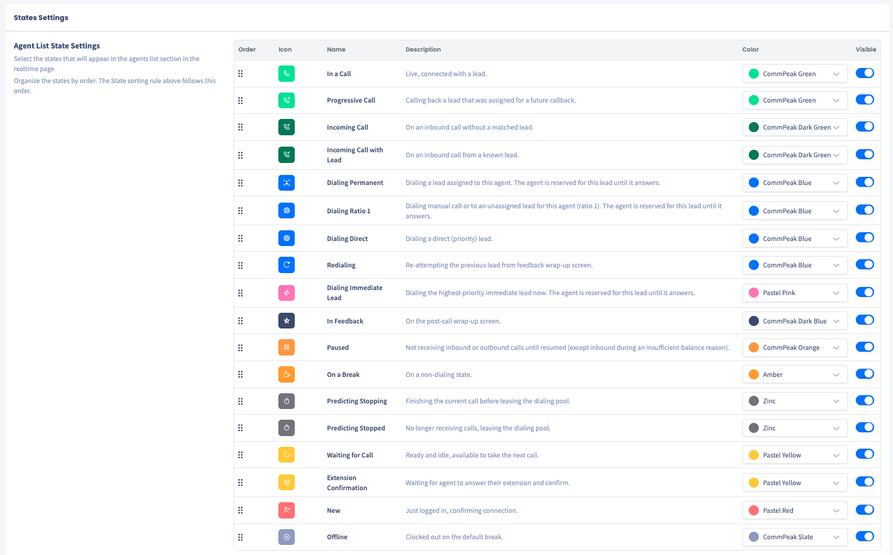The height and width of the screenshot is (555, 893).
Task: Hide the Predicting Stopped state
Action: 865,427
